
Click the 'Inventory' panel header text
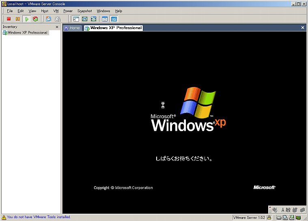click(x=10, y=27)
